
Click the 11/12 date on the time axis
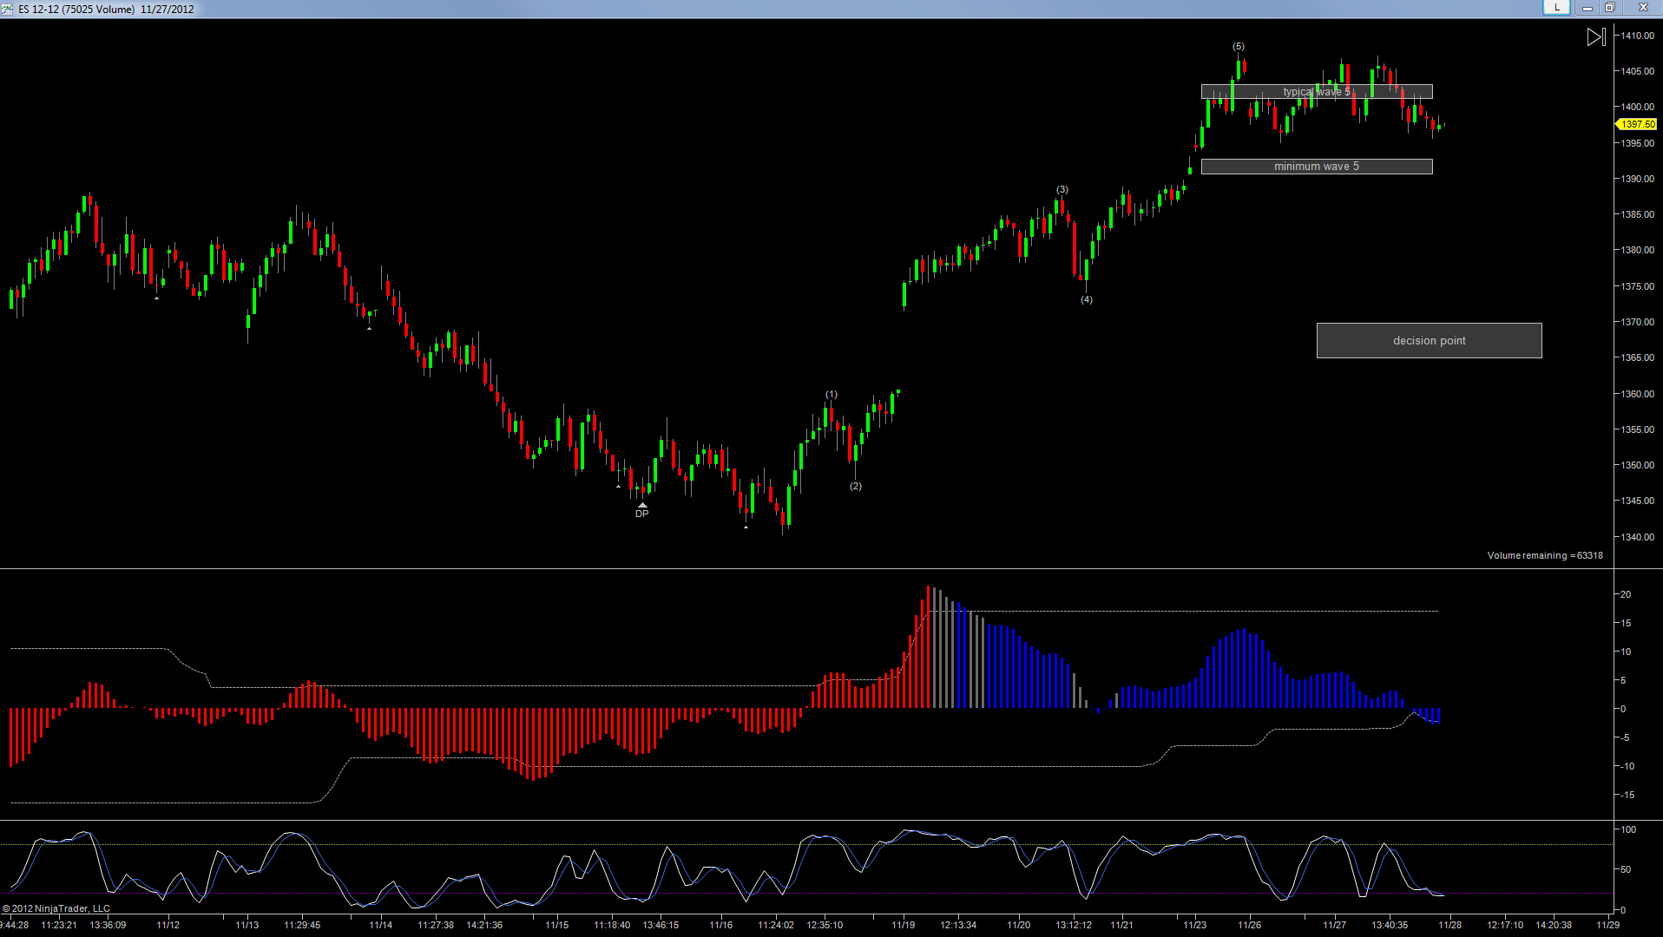pos(168,925)
